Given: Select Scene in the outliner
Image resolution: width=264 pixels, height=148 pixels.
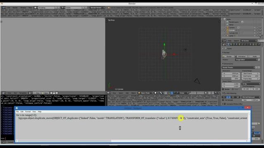Looking at the screenshot, I should pos(229,19).
